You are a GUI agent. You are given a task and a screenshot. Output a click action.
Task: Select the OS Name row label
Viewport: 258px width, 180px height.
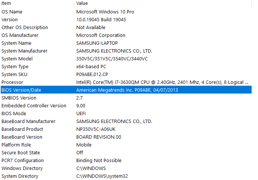(12, 12)
